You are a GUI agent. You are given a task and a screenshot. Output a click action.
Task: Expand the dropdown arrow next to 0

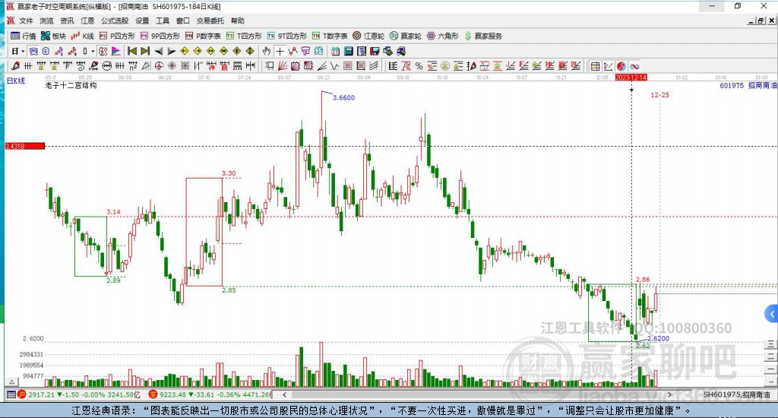point(92,51)
